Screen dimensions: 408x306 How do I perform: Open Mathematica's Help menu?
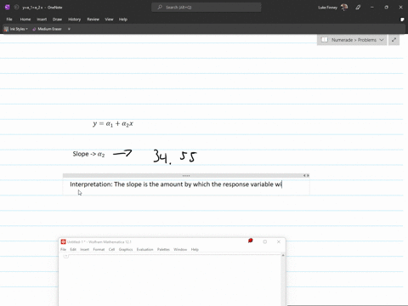[195, 249]
